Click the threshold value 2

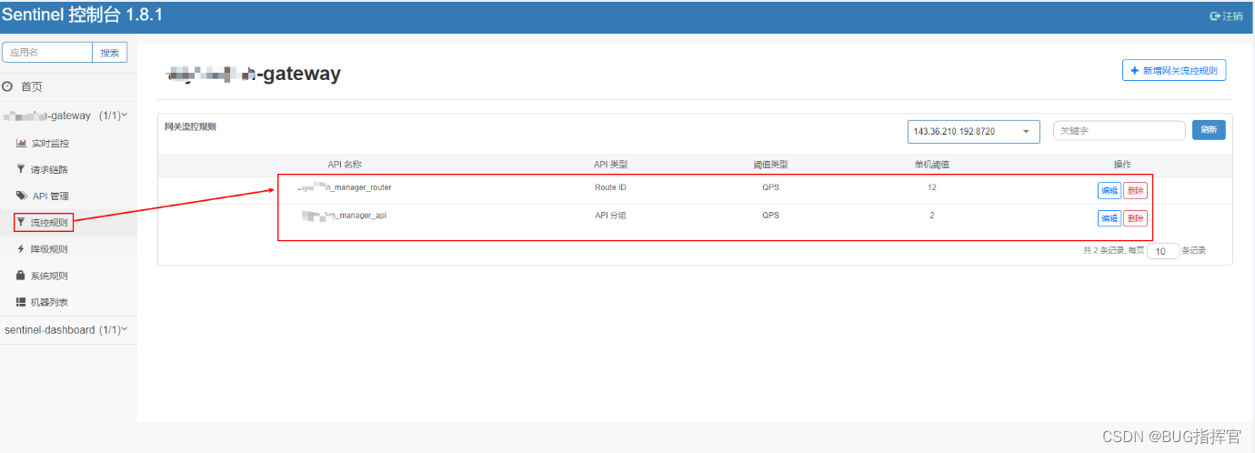click(x=932, y=216)
